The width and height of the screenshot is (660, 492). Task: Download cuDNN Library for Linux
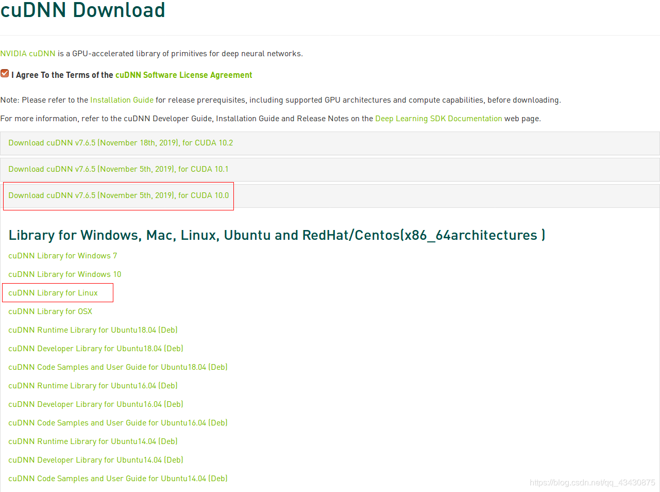(53, 293)
